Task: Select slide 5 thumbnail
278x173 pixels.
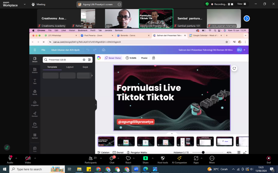Action: [x=185, y=141]
